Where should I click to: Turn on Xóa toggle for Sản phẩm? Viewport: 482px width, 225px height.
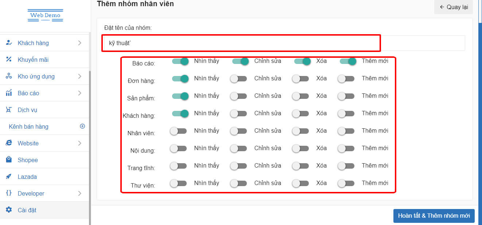[x=300, y=96]
